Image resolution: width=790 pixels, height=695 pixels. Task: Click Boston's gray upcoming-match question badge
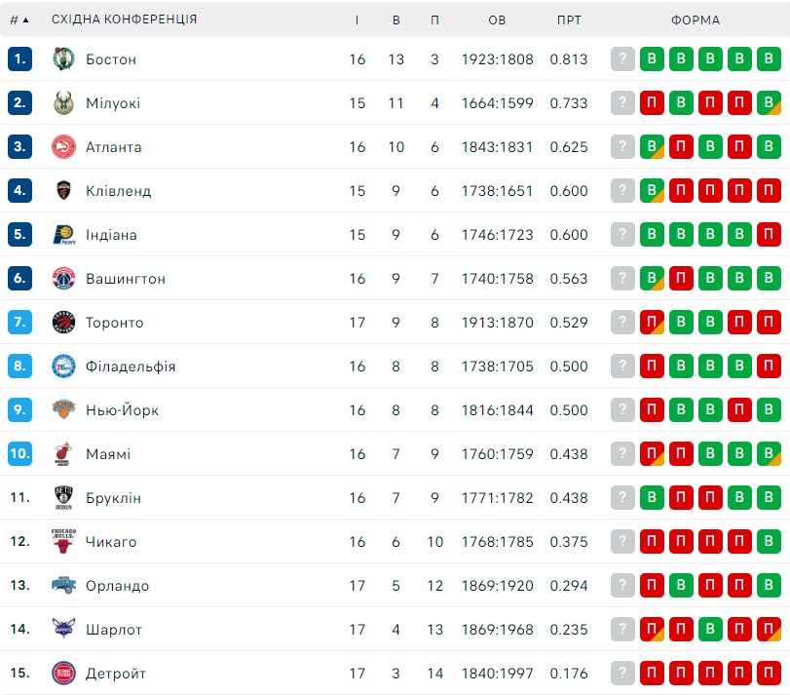coord(622,58)
